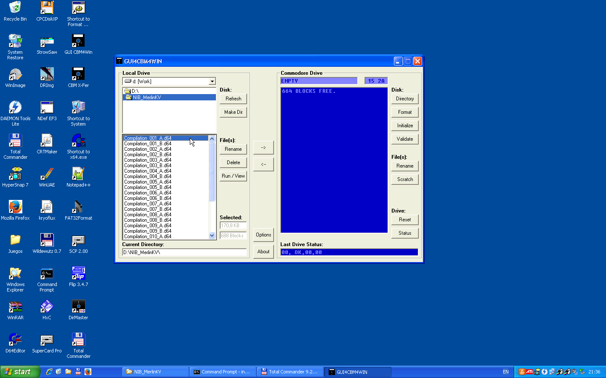The image size is (606, 378).
Task: Open DAEMON Tools Lite icon
Action: click(x=15, y=113)
